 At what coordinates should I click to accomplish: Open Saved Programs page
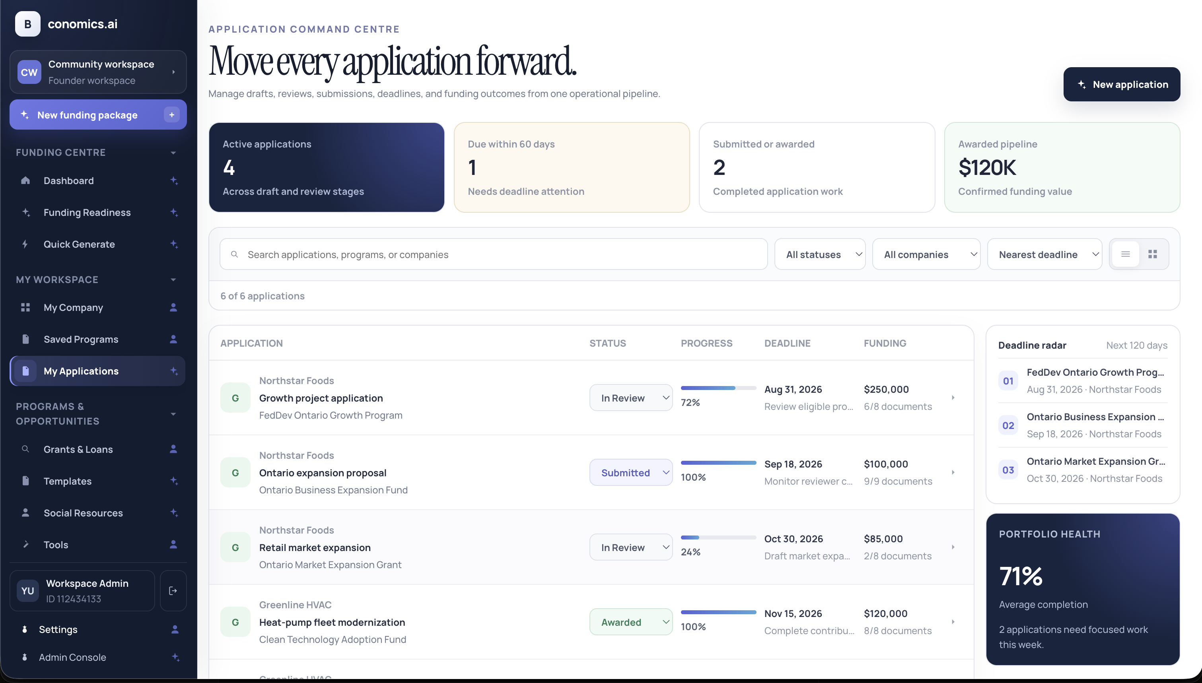pos(97,339)
